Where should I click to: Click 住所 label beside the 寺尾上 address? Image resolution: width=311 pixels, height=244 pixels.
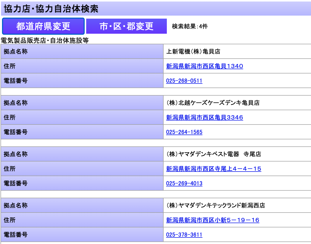click(x=10, y=169)
